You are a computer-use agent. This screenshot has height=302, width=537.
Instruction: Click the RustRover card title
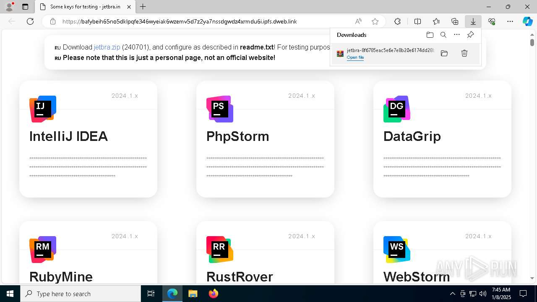coord(240,277)
